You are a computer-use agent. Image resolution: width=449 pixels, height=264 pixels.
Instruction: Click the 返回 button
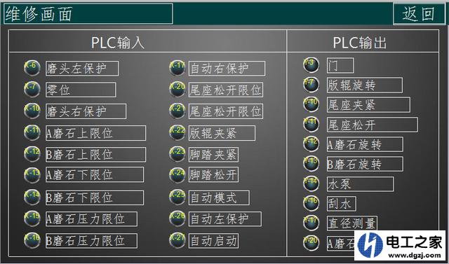click(420, 13)
